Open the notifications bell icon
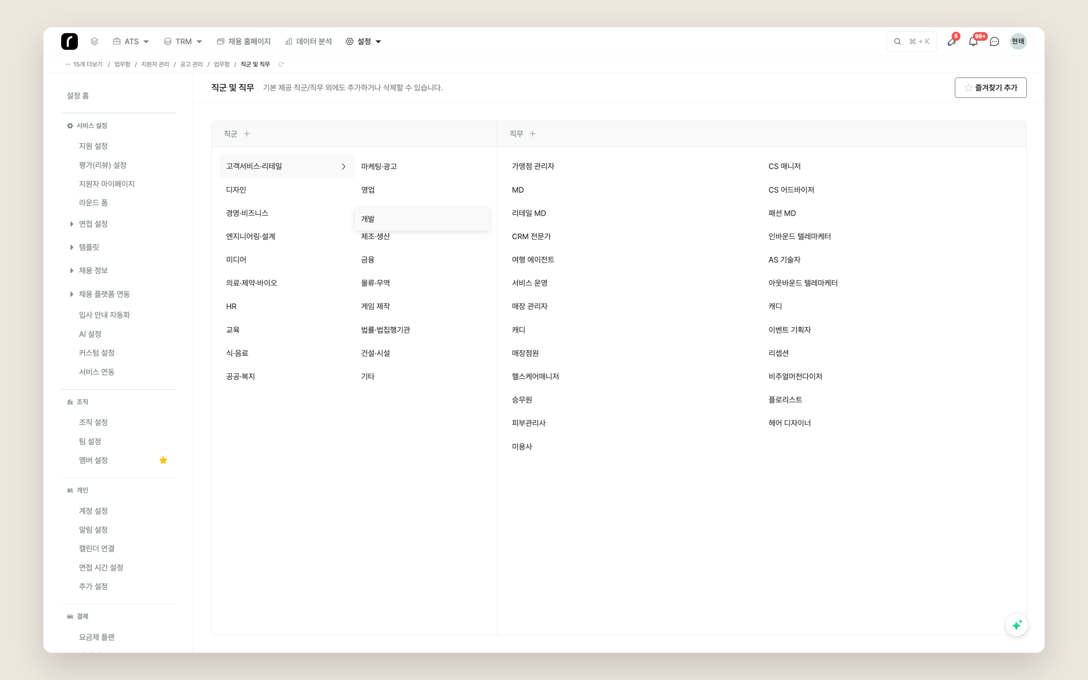 [974, 42]
